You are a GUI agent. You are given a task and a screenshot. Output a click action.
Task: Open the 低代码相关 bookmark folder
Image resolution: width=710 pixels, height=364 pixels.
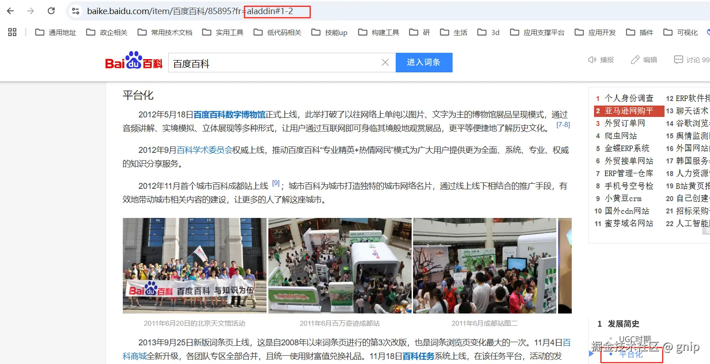point(277,32)
